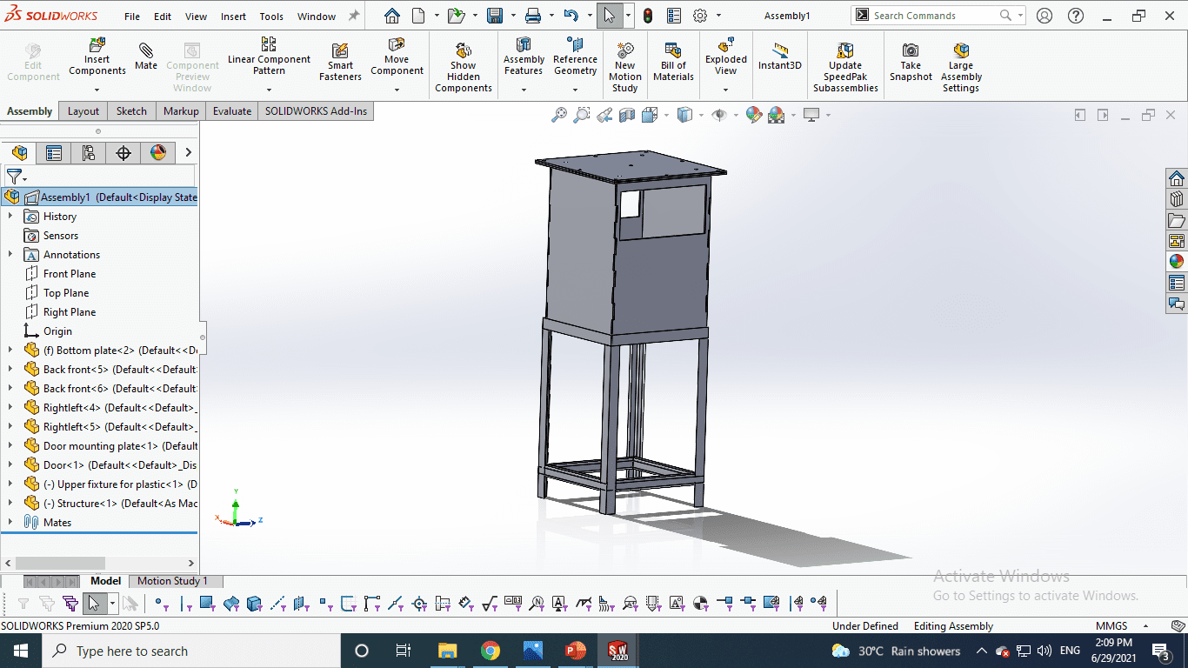Launch Smart Fasteners tool
This screenshot has height=668, width=1188.
pos(340,63)
